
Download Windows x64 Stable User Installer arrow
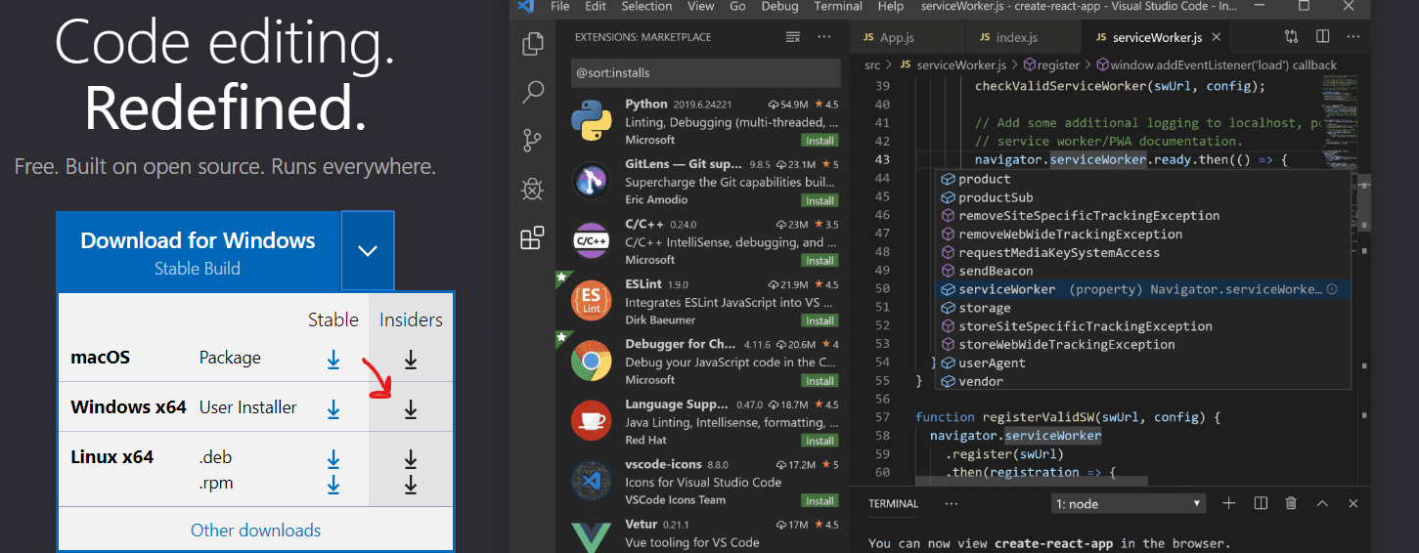[333, 409]
